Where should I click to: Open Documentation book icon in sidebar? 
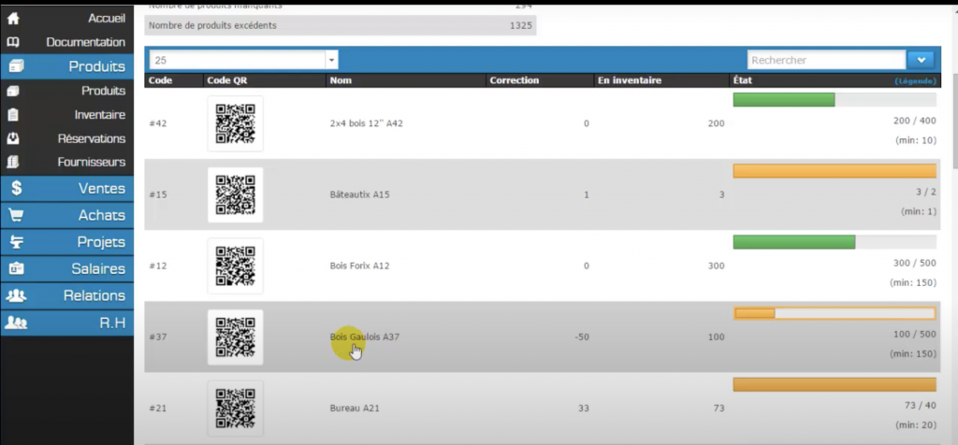pyautogui.click(x=13, y=42)
